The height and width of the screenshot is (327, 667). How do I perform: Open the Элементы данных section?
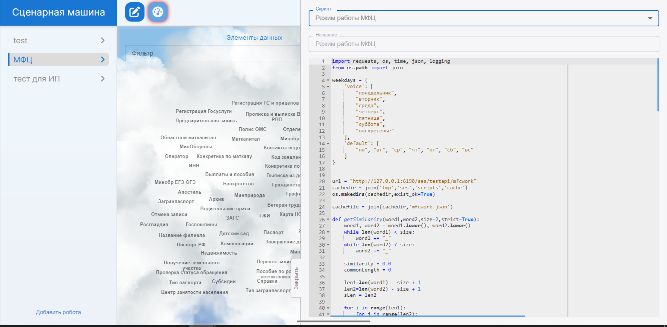254,37
